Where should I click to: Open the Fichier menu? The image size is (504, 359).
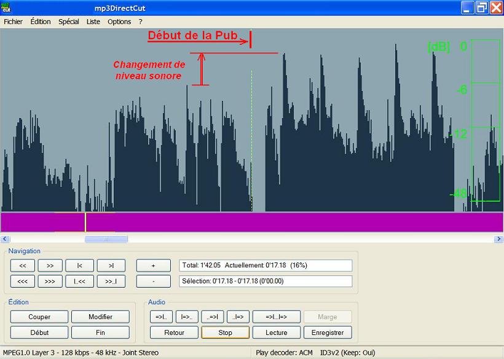click(13, 22)
